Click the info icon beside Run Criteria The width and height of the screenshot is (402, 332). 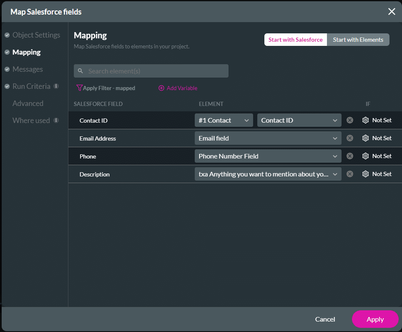pos(56,86)
